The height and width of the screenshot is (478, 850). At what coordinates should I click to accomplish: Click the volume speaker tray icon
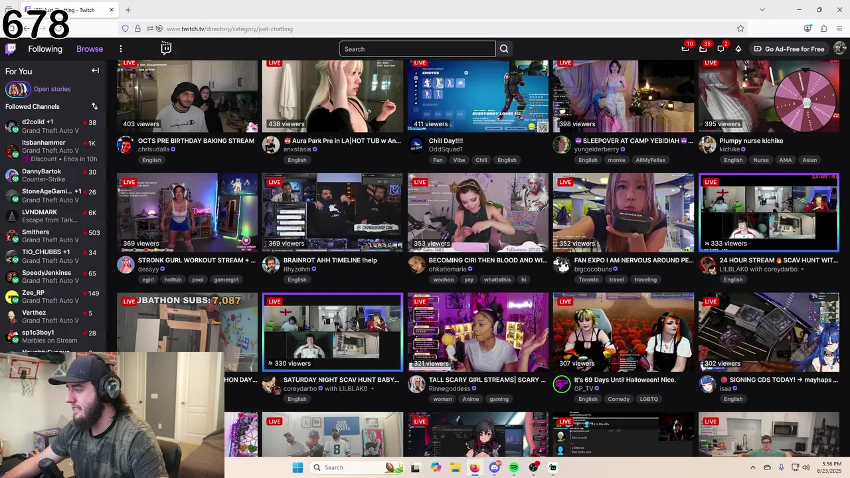coord(806,467)
